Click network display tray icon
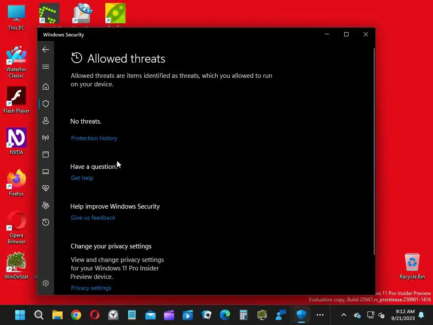 [370, 315]
